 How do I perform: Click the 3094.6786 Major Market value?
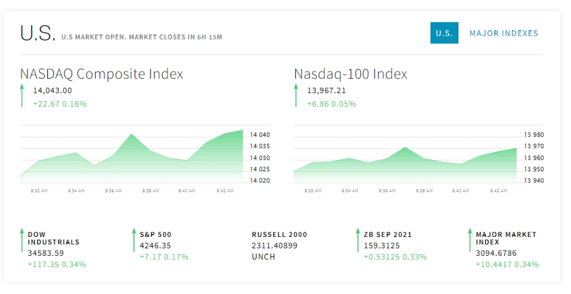[x=496, y=253]
